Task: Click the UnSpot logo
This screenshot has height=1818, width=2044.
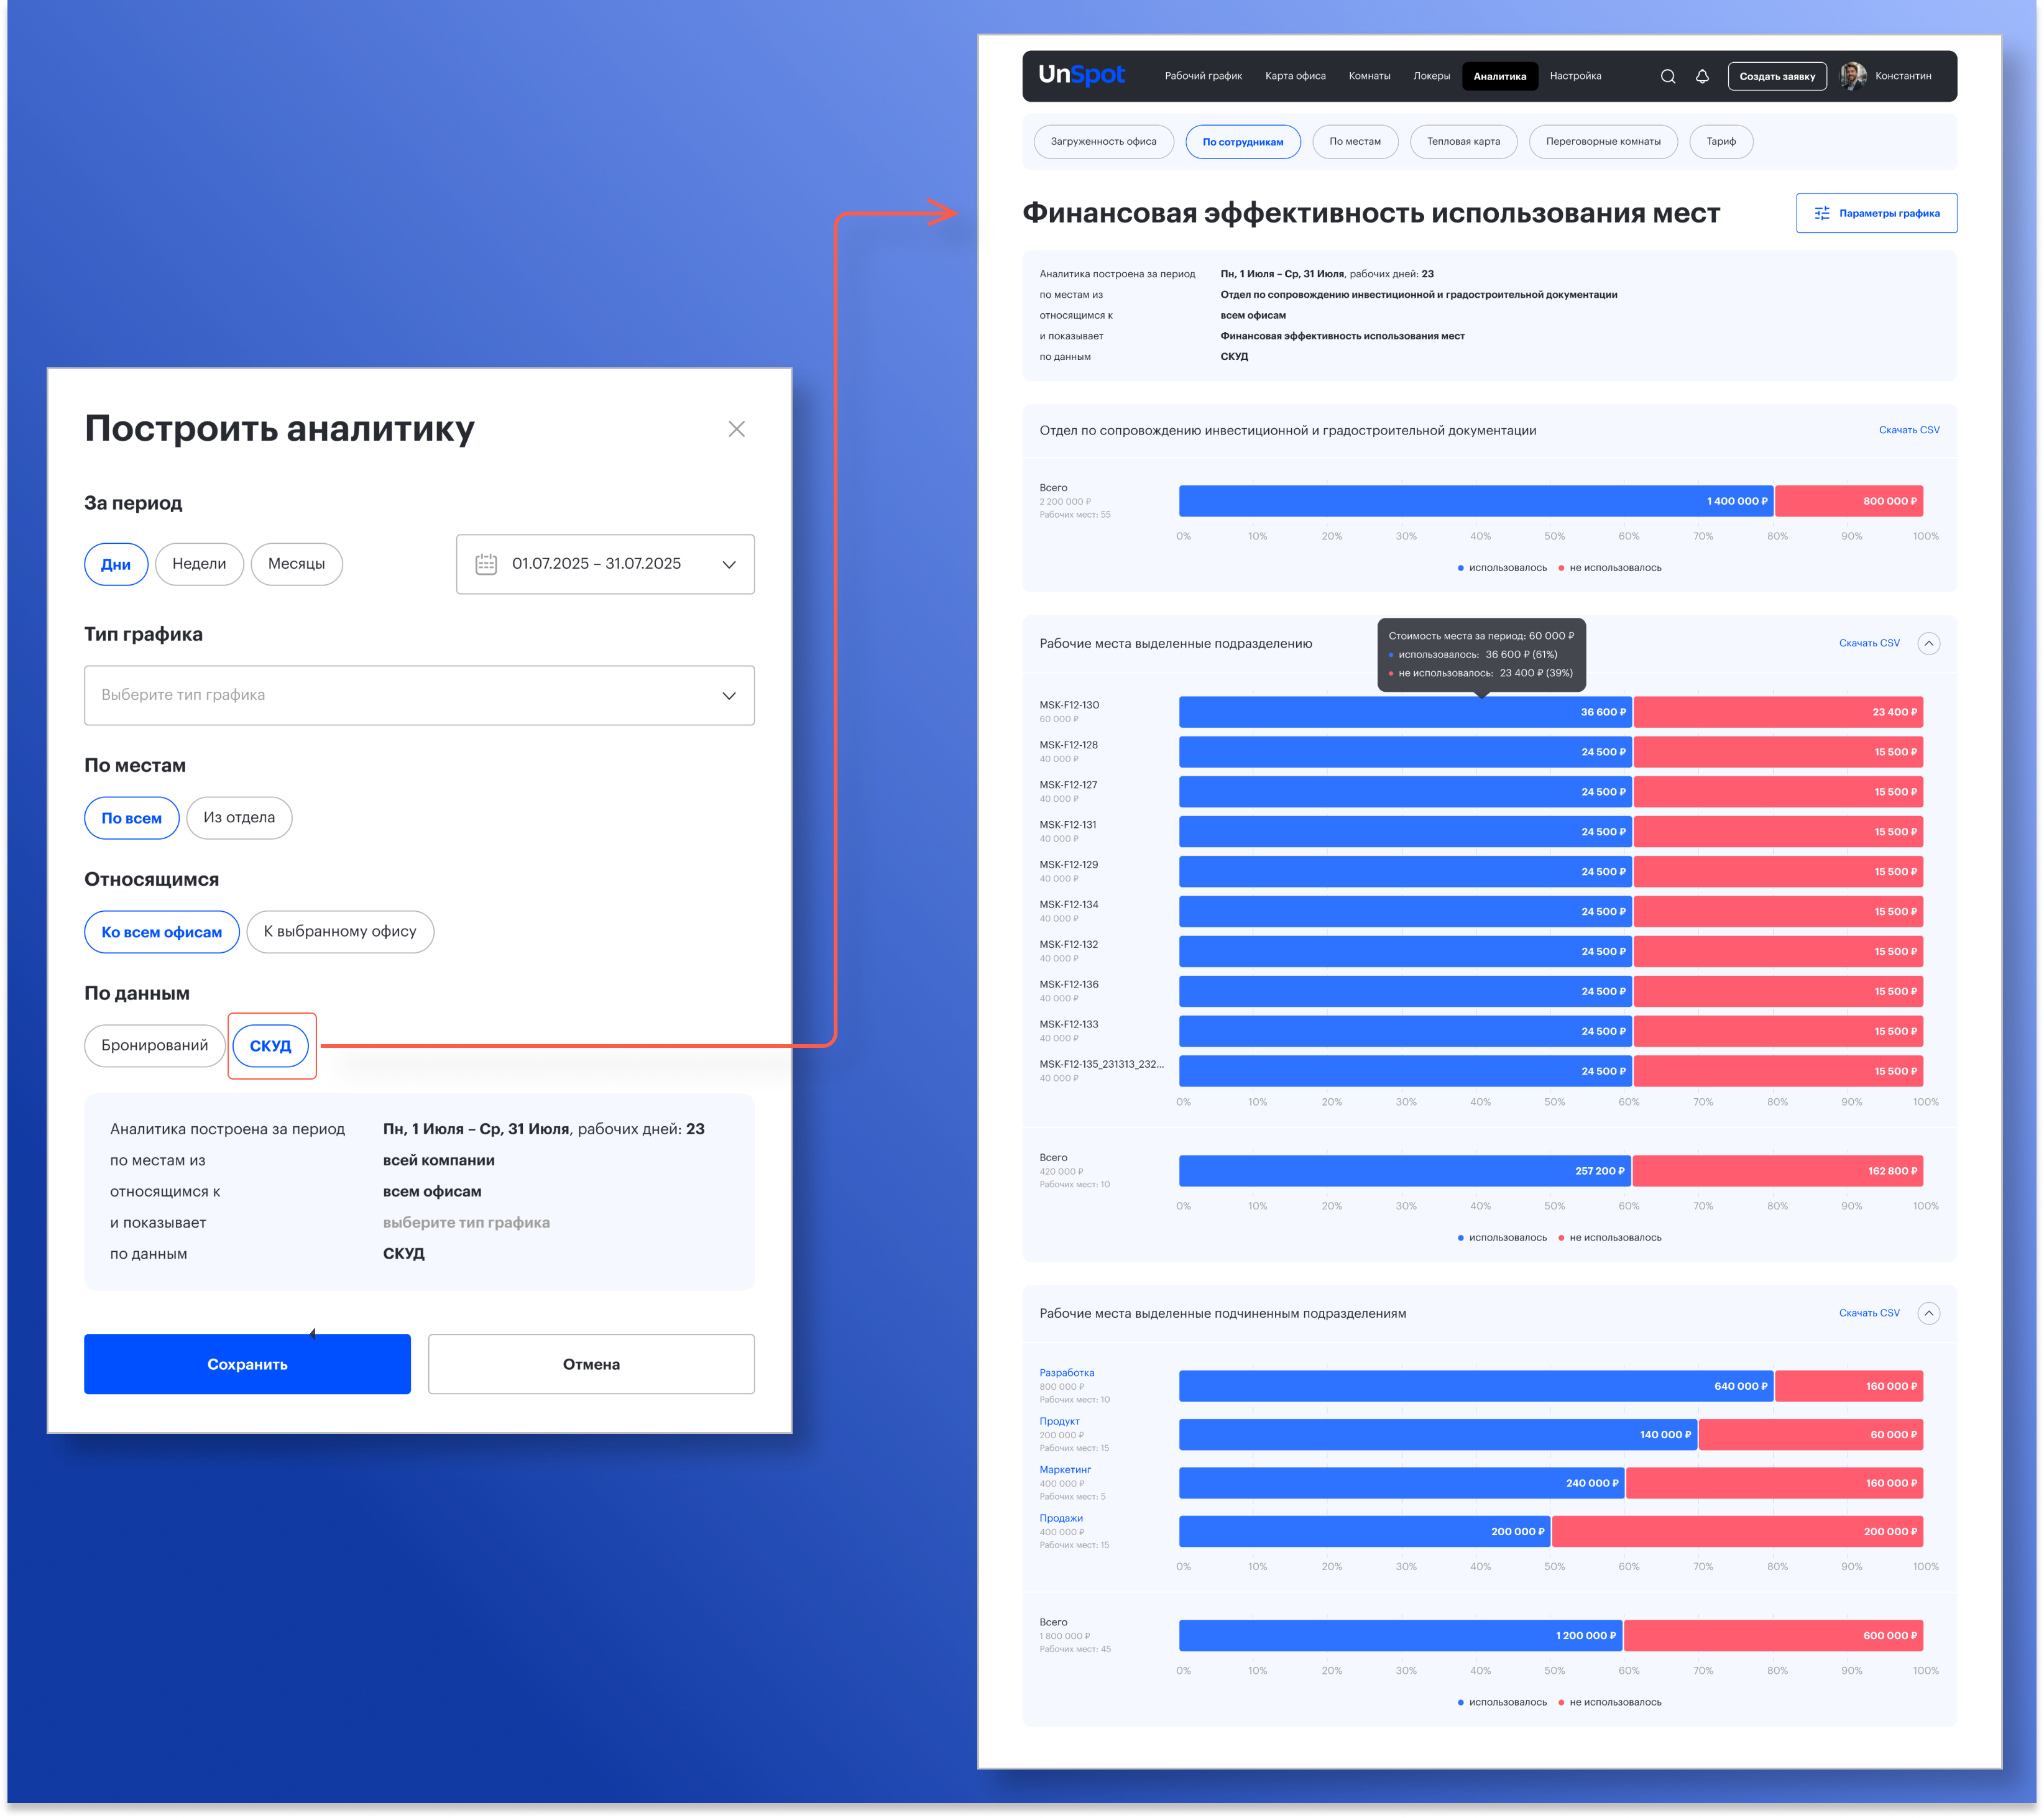Action: coord(1081,75)
